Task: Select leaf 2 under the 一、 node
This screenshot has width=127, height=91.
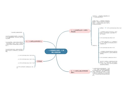Action: click(x=101, y=22)
